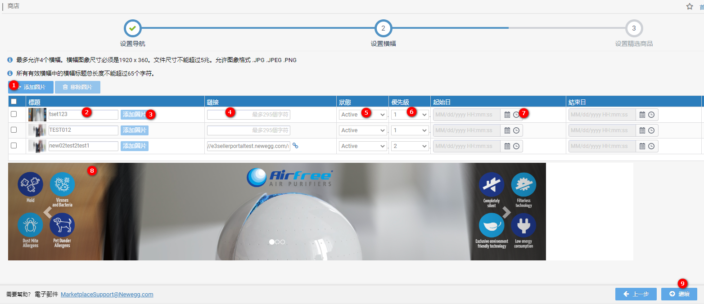Click the start date field in tset123 row
This screenshot has height=304, width=704.
tap(467, 115)
